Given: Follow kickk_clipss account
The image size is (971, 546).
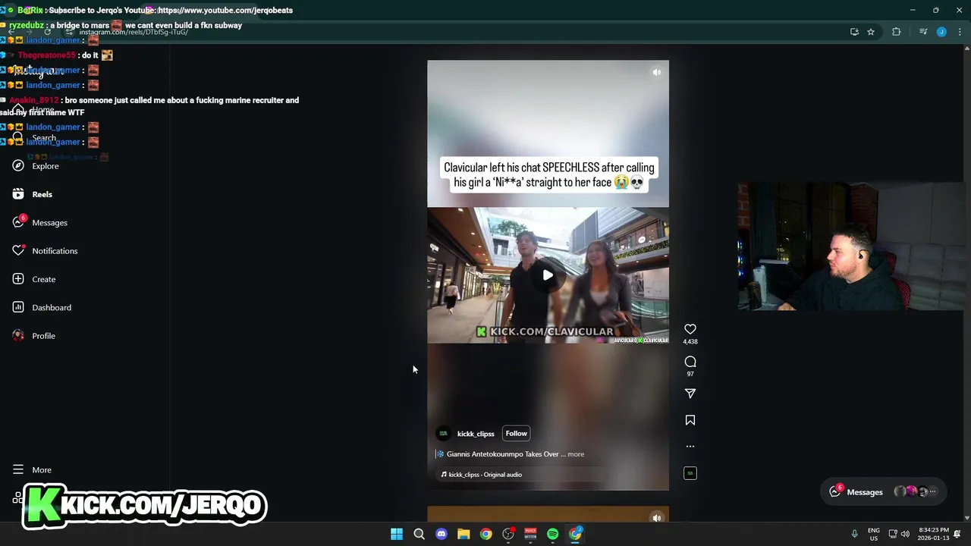Looking at the screenshot, I should 516,434.
